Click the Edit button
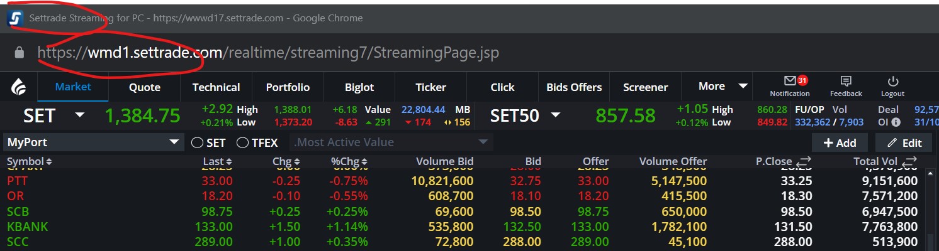This screenshot has height=251, width=939. coord(903,142)
